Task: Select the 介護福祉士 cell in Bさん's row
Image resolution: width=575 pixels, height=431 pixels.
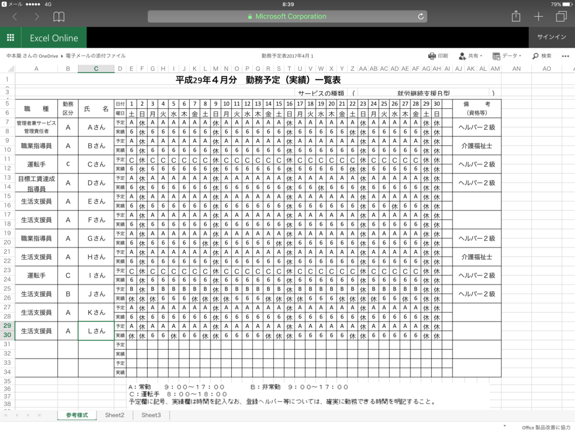Action: coord(477,146)
